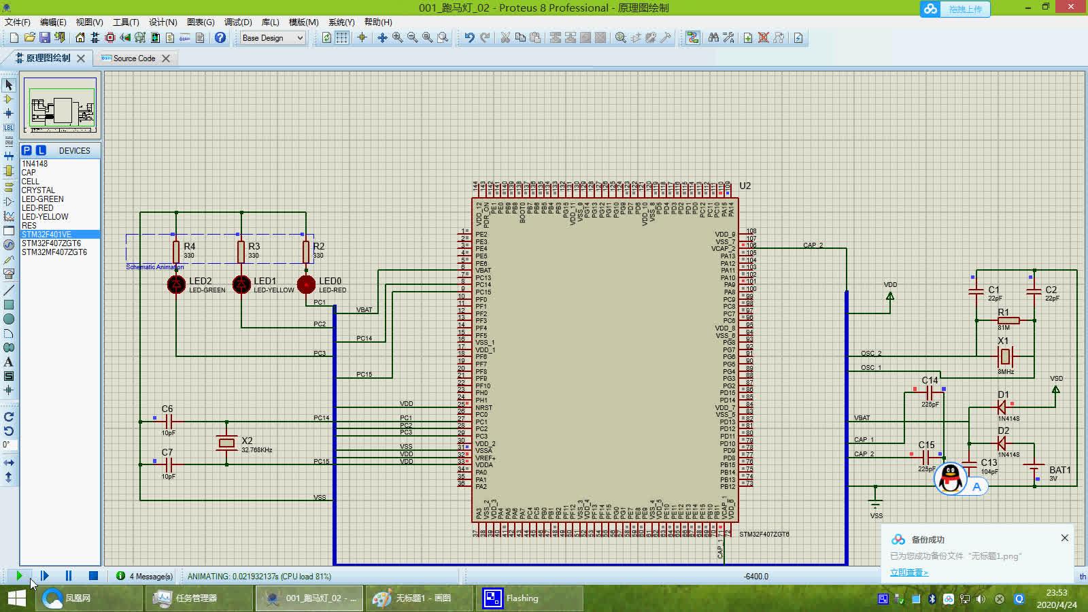Click the Rotate Anti-clockwise icon
The image size is (1088, 612).
click(8, 430)
